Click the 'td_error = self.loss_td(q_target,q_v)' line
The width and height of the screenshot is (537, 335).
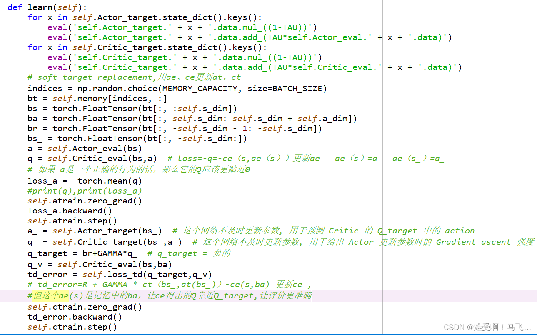pos(120,274)
